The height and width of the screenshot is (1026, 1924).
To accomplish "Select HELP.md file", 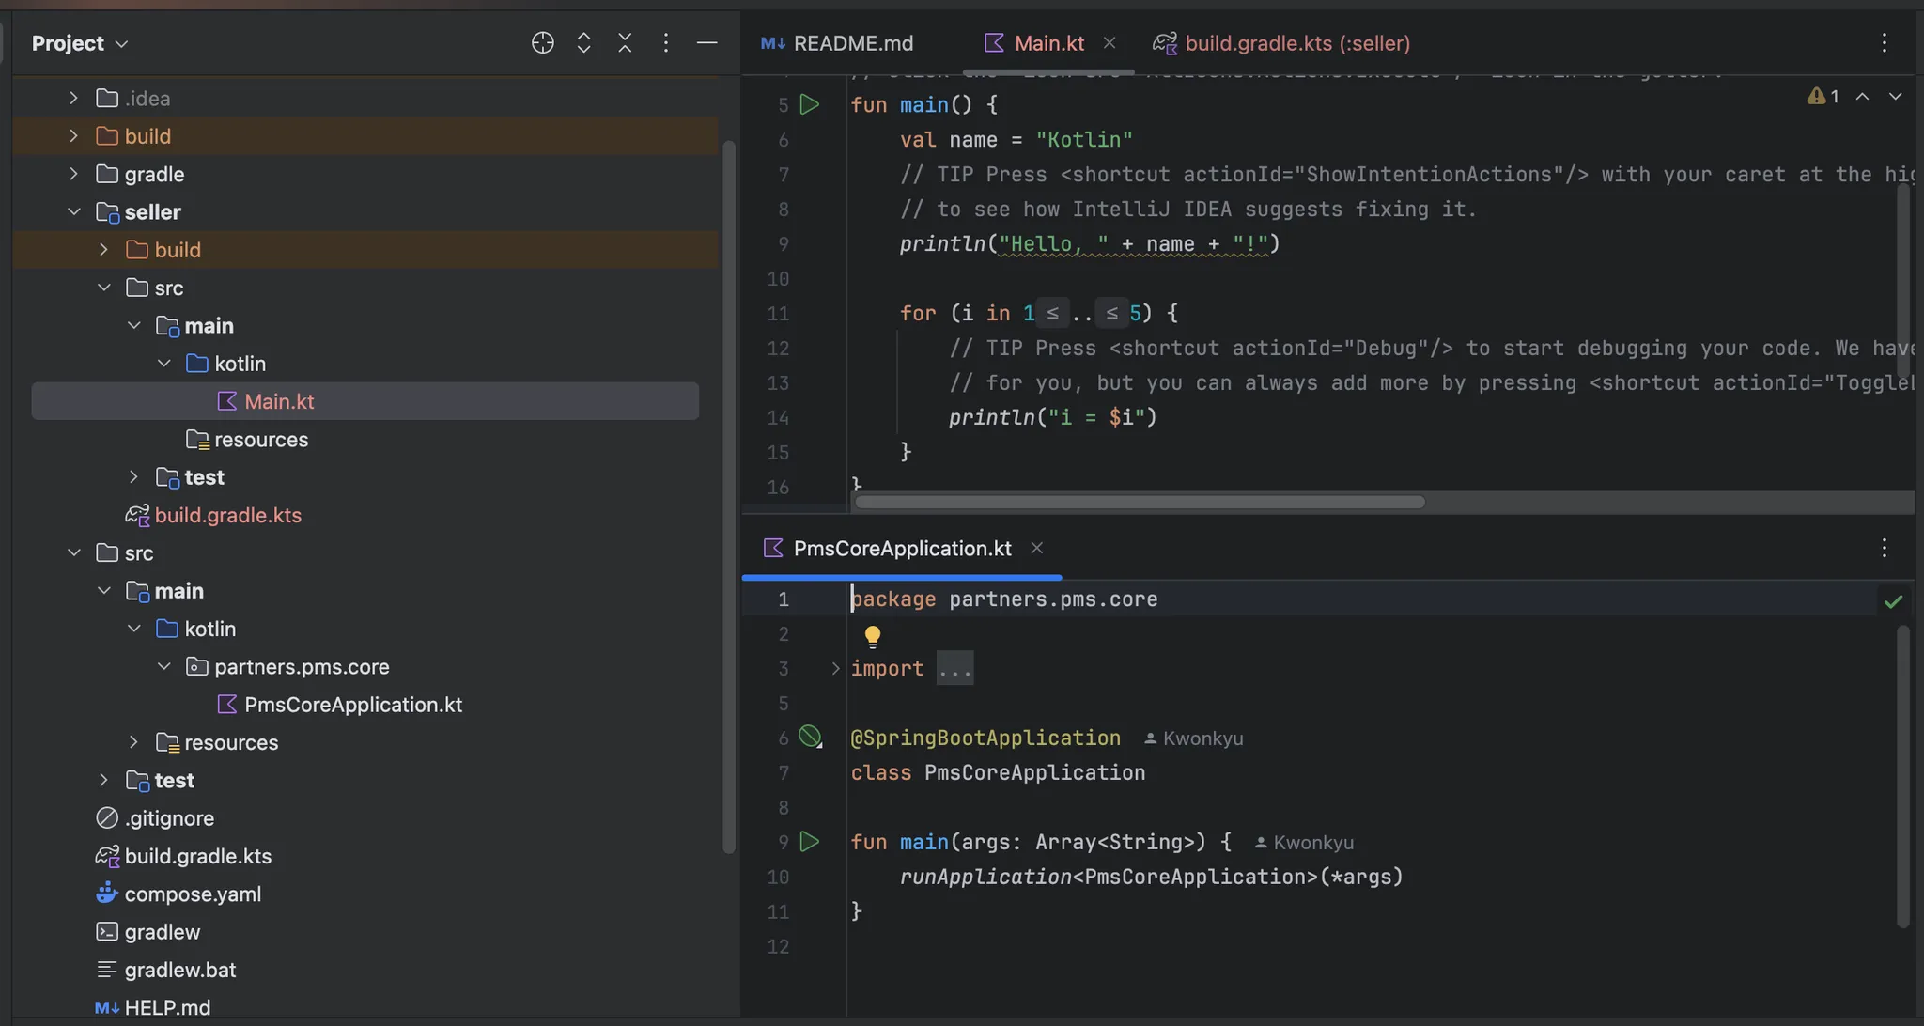I will pyautogui.click(x=166, y=1007).
